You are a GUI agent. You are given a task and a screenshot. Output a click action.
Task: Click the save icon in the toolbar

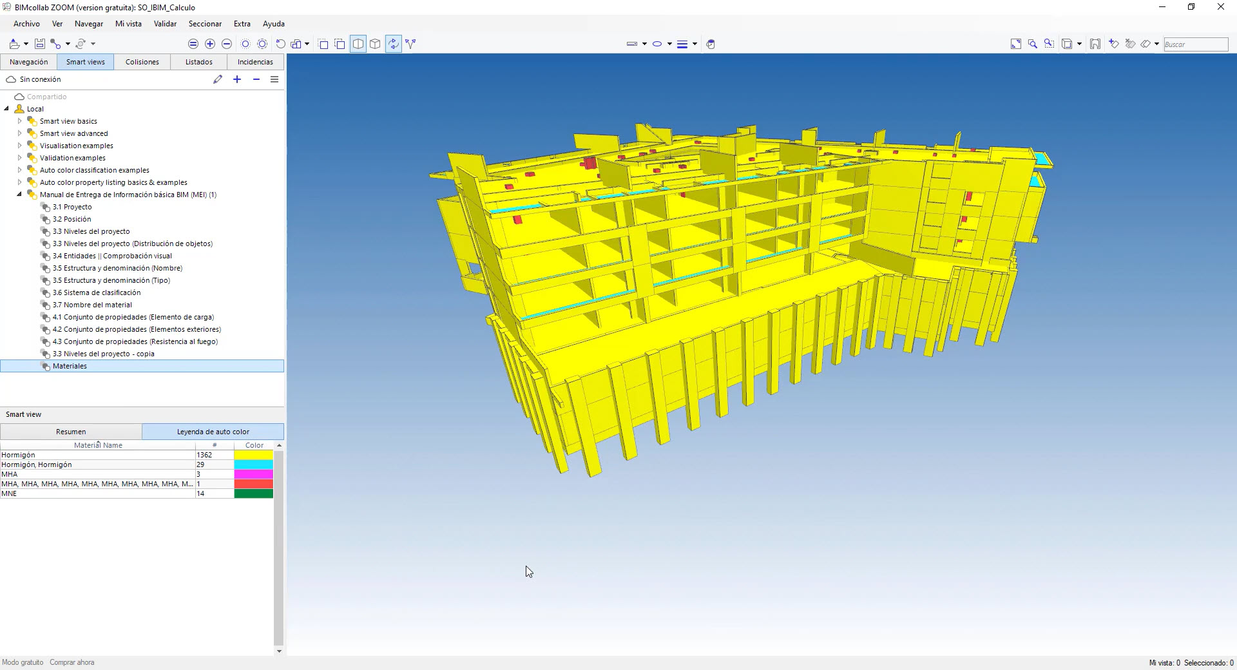(40, 44)
